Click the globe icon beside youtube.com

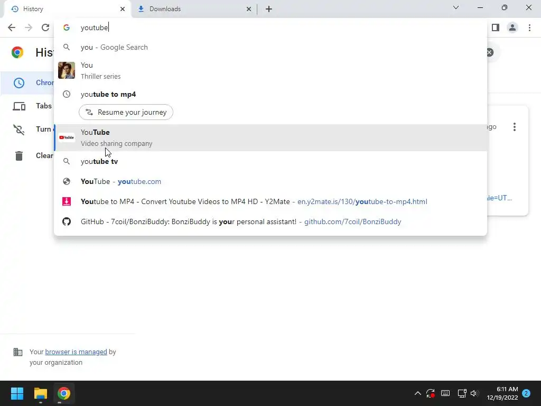pyautogui.click(x=67, y=182)
